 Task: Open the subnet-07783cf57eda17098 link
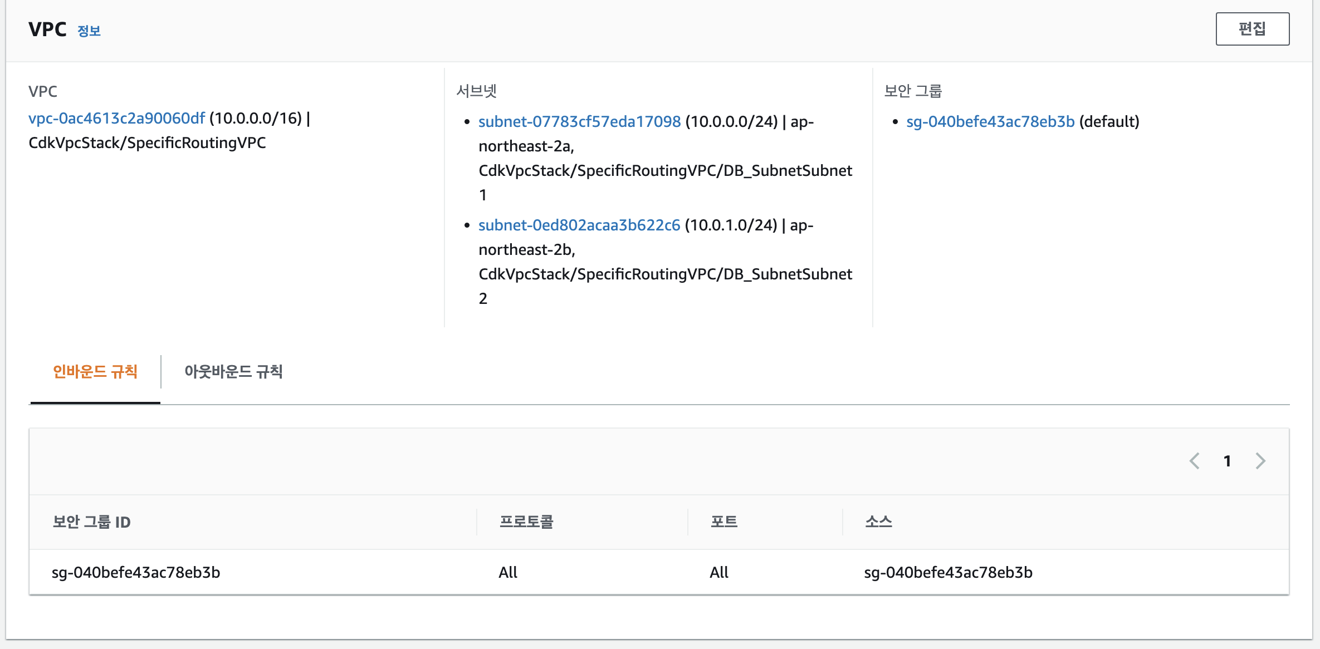coord(579,122)
